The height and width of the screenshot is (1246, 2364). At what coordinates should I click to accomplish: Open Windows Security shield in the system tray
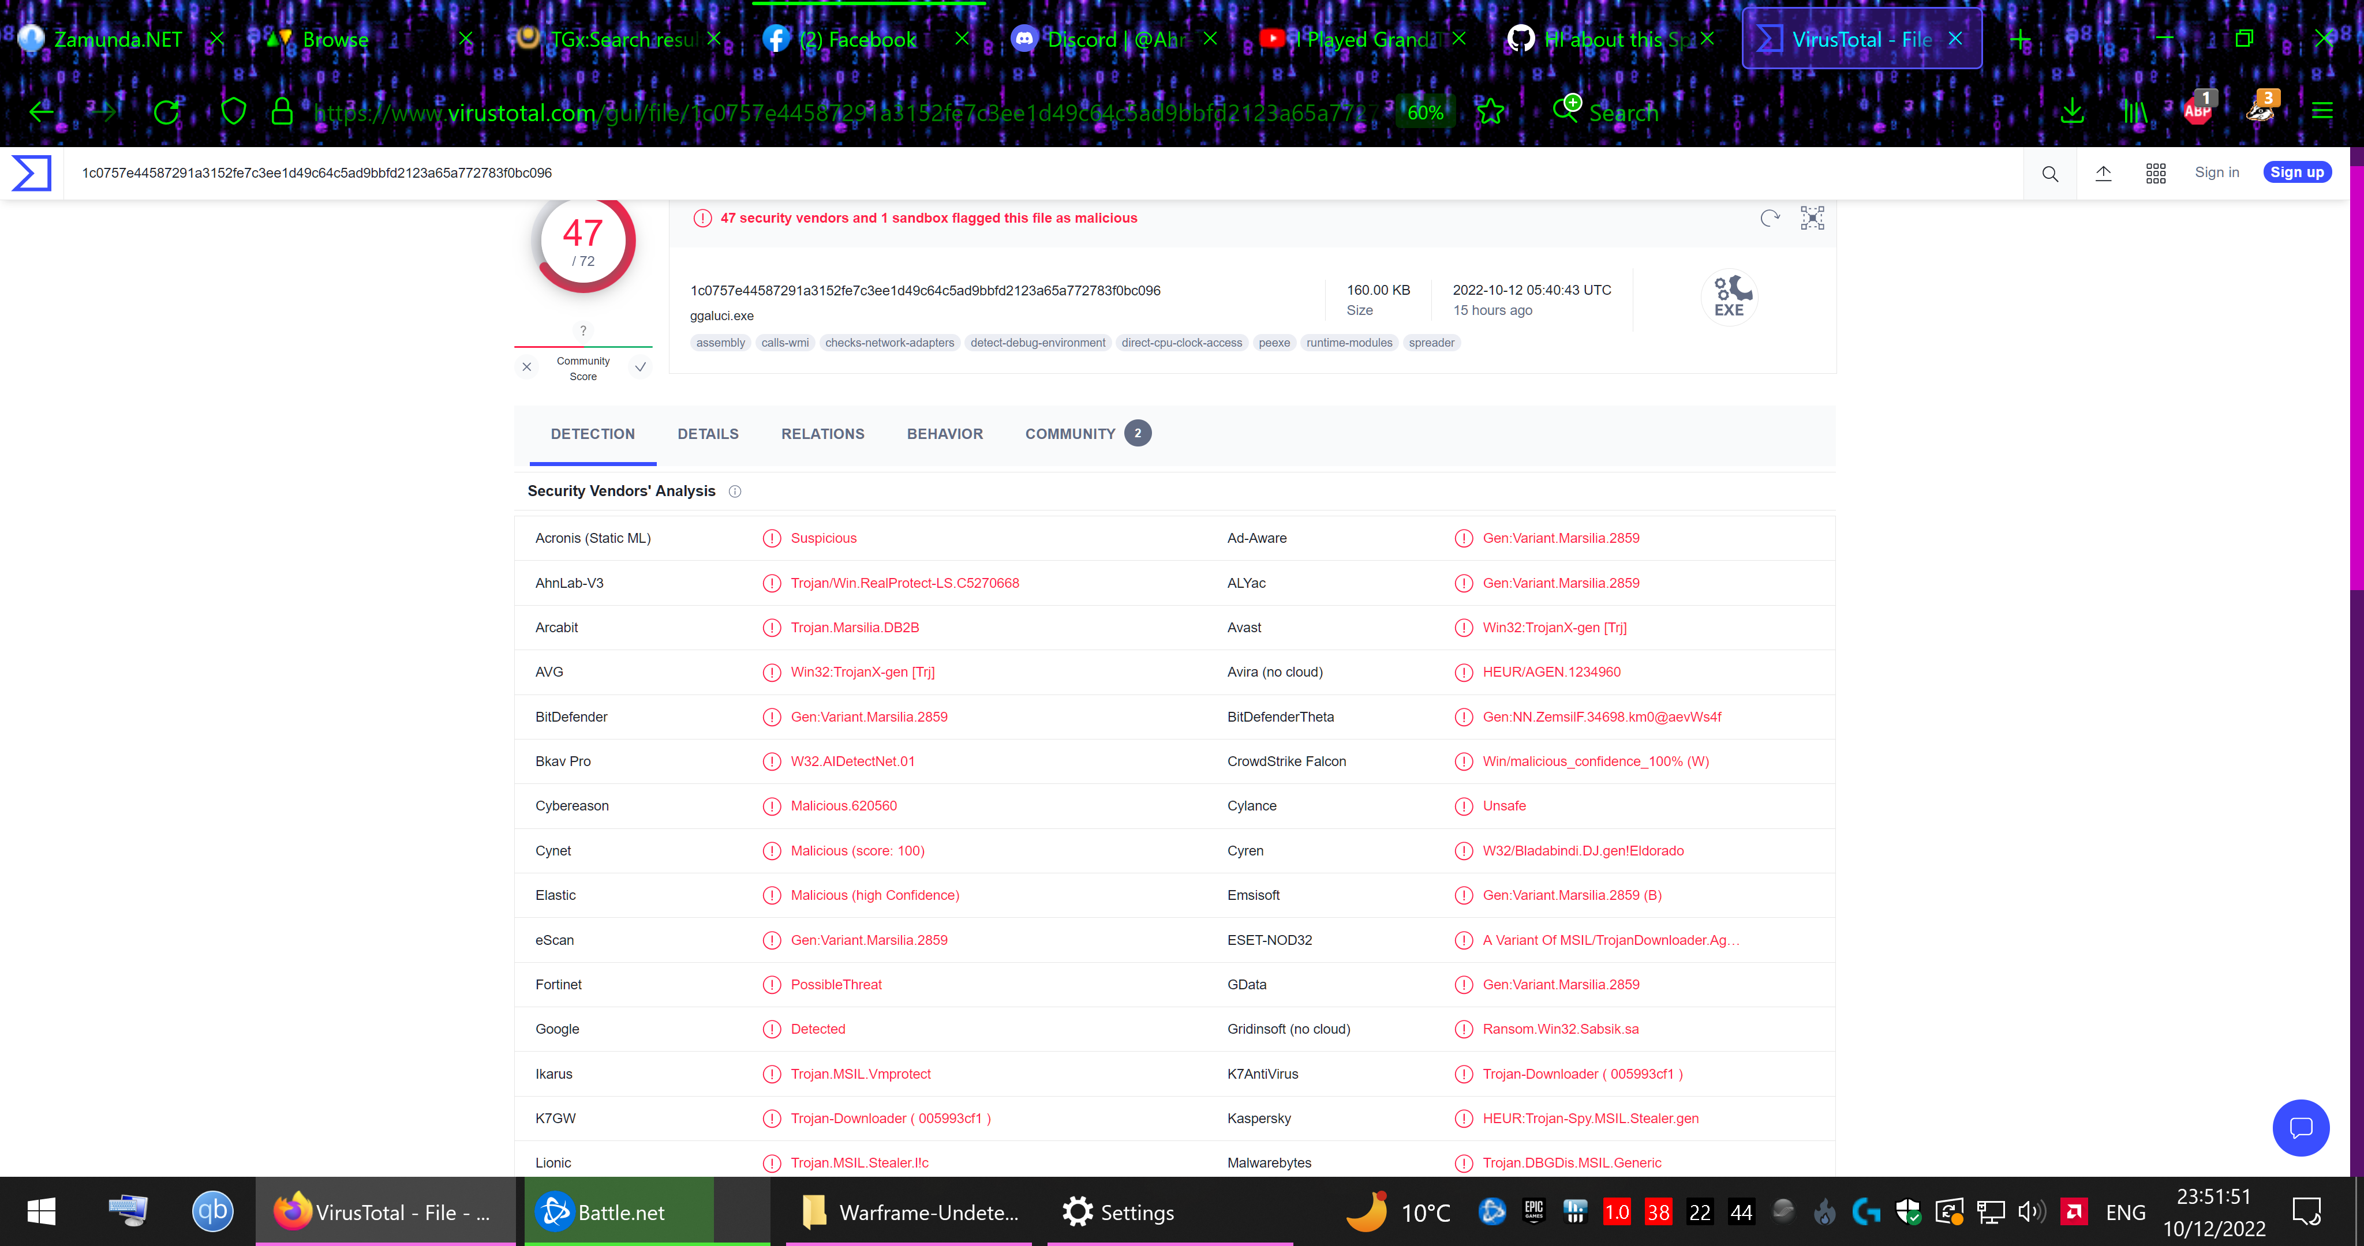pyautogui.click(x=1909, y=1211)
